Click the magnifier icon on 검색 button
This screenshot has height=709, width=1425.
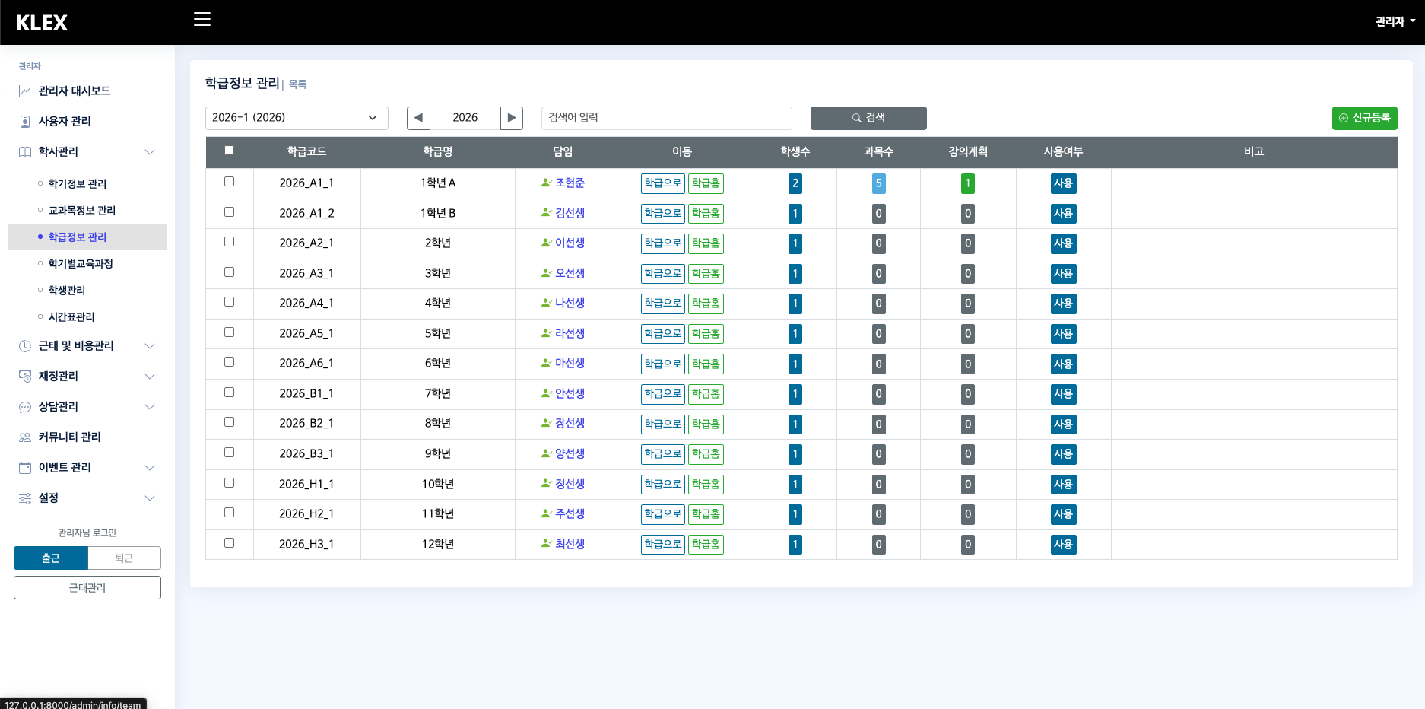coord(857,118)
